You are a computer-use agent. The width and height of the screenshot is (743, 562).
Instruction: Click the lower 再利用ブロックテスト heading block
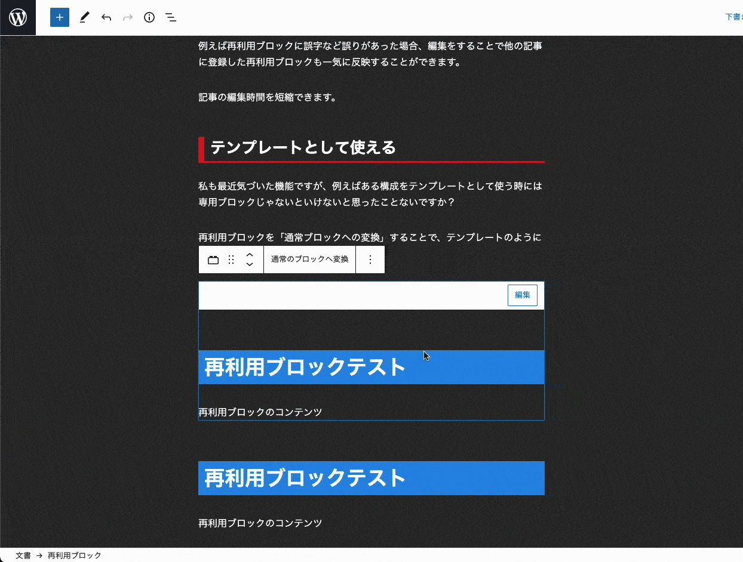305,478
